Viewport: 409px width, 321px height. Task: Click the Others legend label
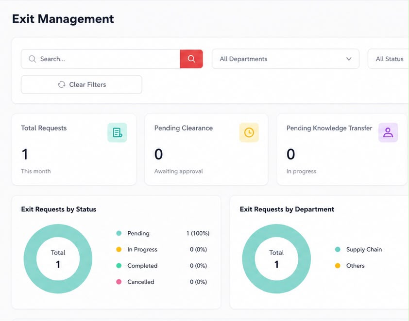pyautogui.click(x=355, y=266)
